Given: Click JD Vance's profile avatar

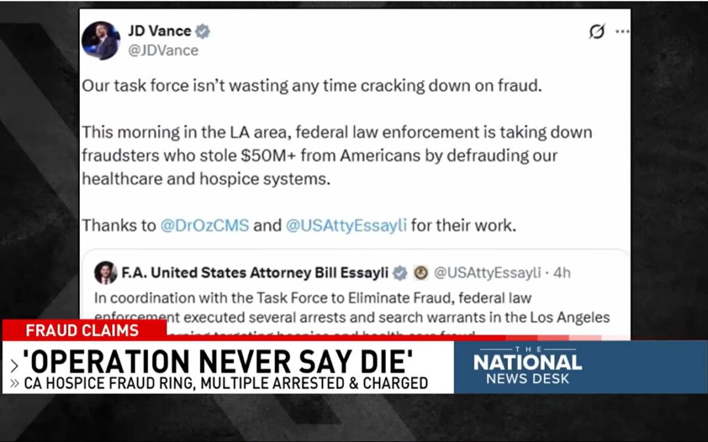Looking at the screenshot, I should (102, 39).
